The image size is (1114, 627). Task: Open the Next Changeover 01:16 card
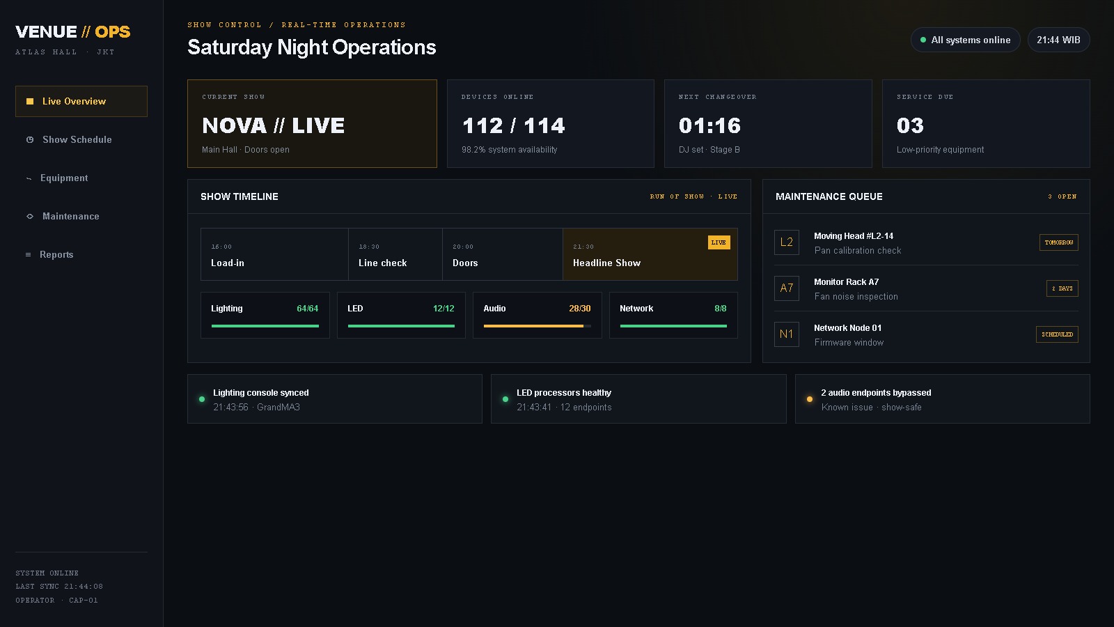(768, 123)
